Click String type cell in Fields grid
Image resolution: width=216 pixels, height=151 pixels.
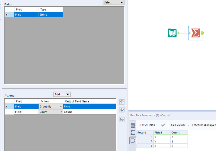51,15
